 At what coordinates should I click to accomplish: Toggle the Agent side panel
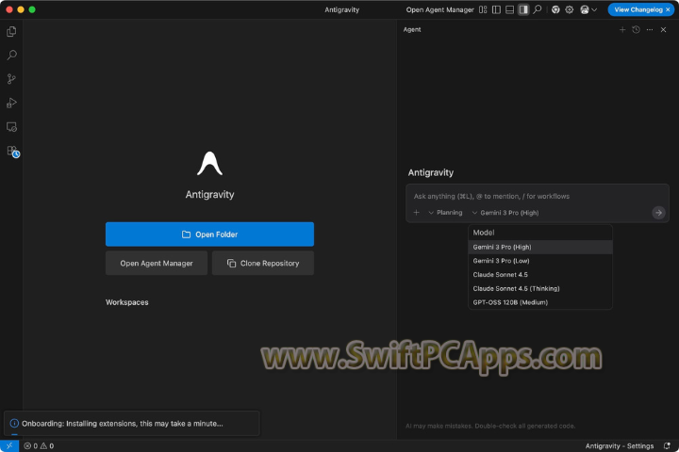tap(523, 9)
